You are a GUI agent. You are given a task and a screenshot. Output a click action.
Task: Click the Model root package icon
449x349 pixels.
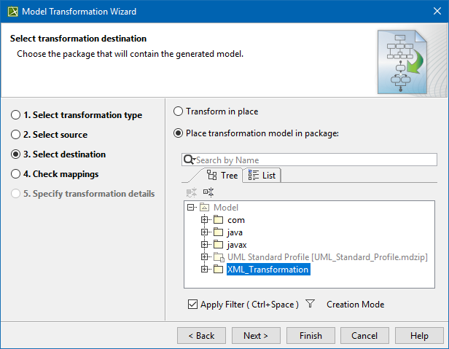[205, 208]
